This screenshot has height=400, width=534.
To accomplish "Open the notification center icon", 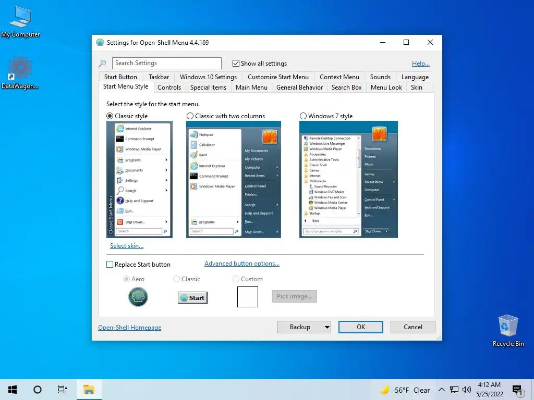I will 518,390.
